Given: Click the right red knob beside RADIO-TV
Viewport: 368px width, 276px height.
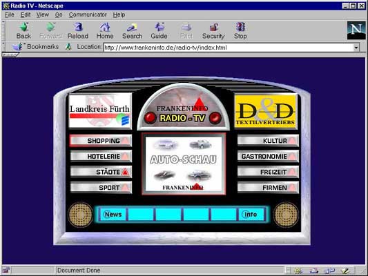Looking at the screenshot, I should click(215, 118).
